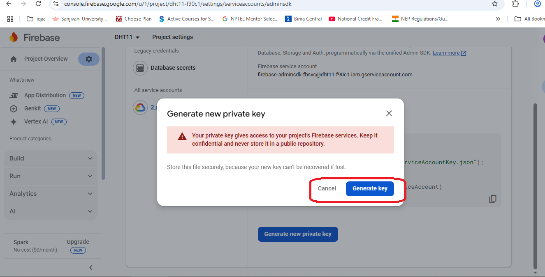Expand the Run category
545x277 pixels.
[x=51, y=176]
